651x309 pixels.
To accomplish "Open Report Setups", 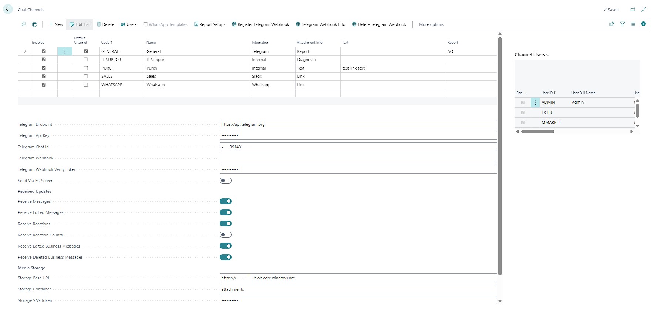I will pos(210,24).
